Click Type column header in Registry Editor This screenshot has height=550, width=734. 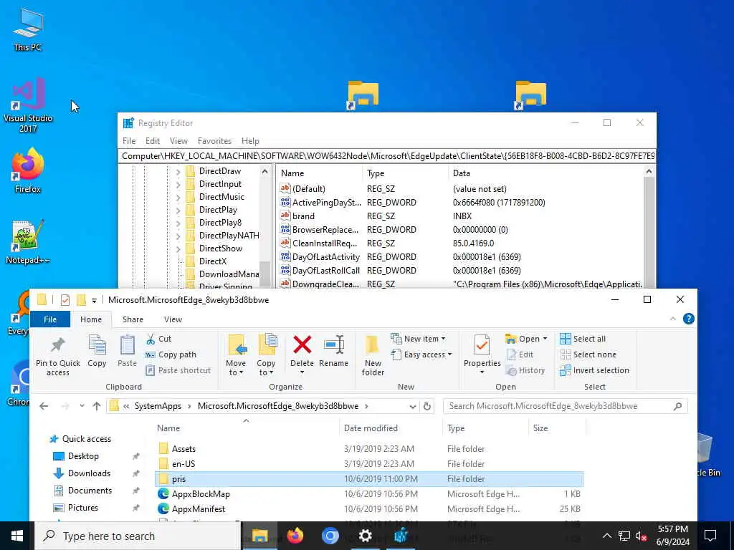point(375,173)
